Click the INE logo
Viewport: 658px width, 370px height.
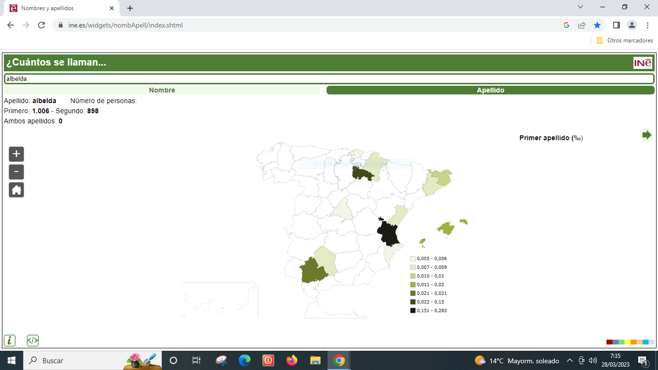click(643, 63)
